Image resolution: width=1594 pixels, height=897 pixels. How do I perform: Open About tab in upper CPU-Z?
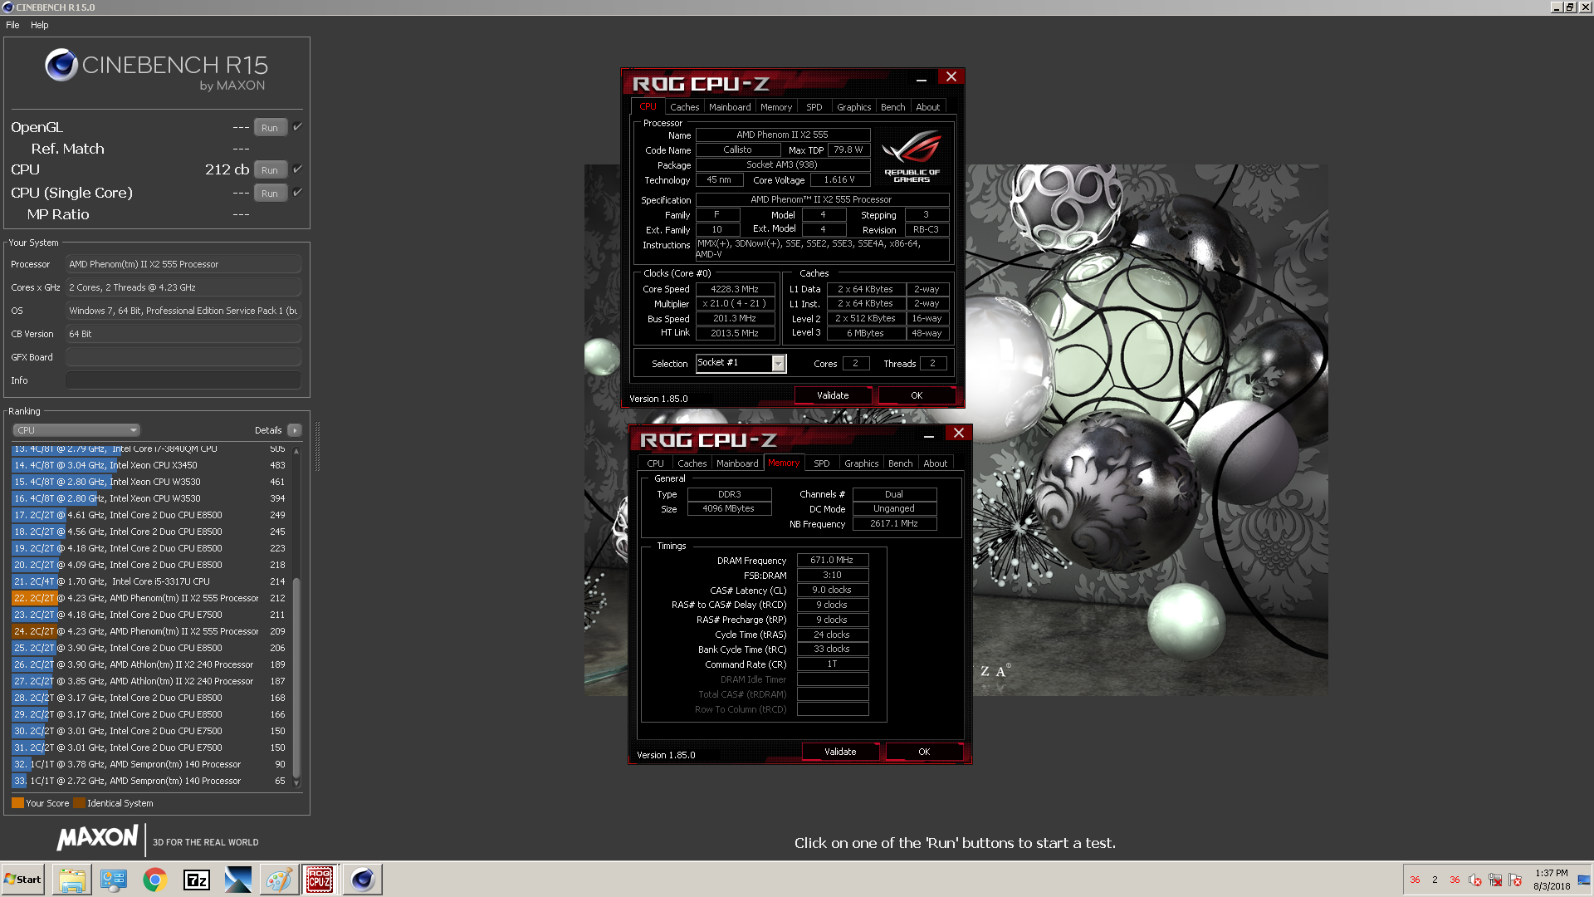click(928, 107)
